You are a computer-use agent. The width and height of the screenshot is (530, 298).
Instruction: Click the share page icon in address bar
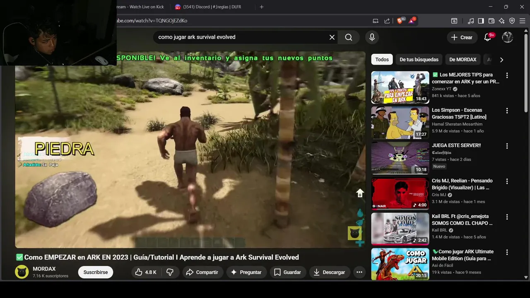click(x=387, y=21)
